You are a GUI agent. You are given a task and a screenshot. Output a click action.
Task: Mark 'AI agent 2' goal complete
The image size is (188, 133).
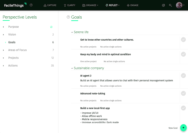183,76
